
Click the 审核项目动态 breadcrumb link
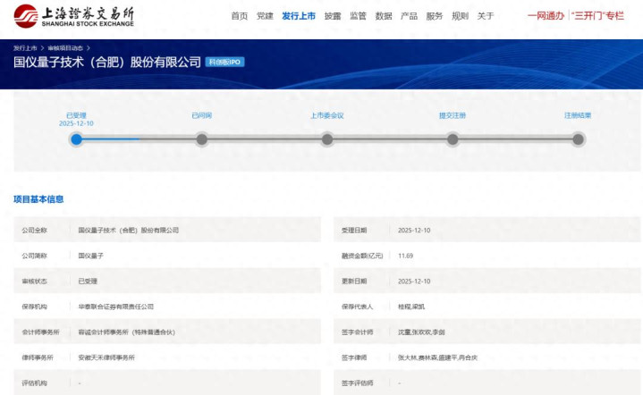click(x=65, y=48)
